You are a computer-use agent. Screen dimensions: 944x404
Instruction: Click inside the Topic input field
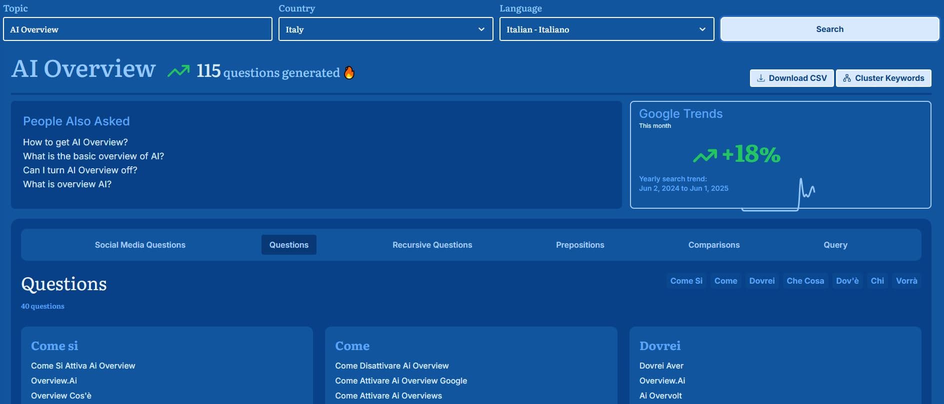click(x=137, y=29)
